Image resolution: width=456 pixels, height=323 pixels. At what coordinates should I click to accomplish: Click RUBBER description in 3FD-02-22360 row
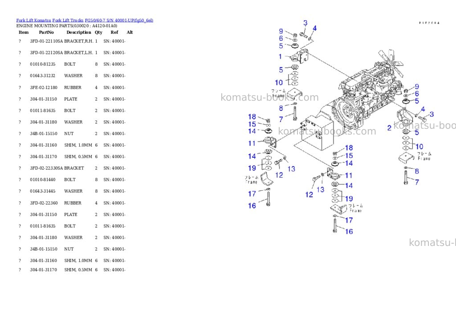[73, 203]
